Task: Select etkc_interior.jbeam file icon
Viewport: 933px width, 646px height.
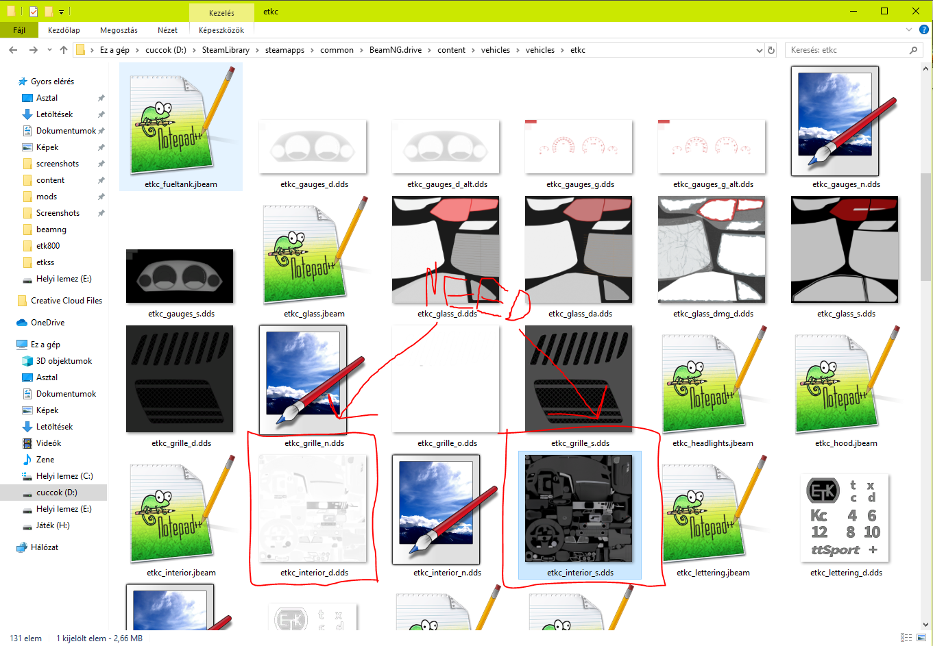Action: click(182, 509)
